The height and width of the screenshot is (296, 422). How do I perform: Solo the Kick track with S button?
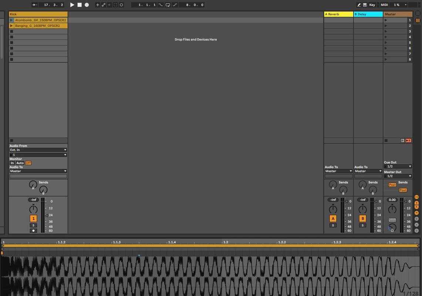33,225
